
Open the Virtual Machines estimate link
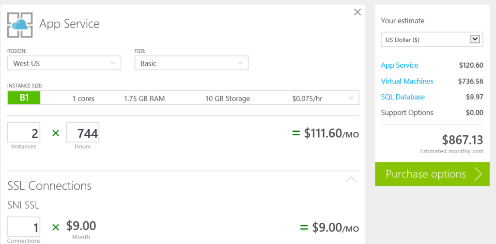407,81
